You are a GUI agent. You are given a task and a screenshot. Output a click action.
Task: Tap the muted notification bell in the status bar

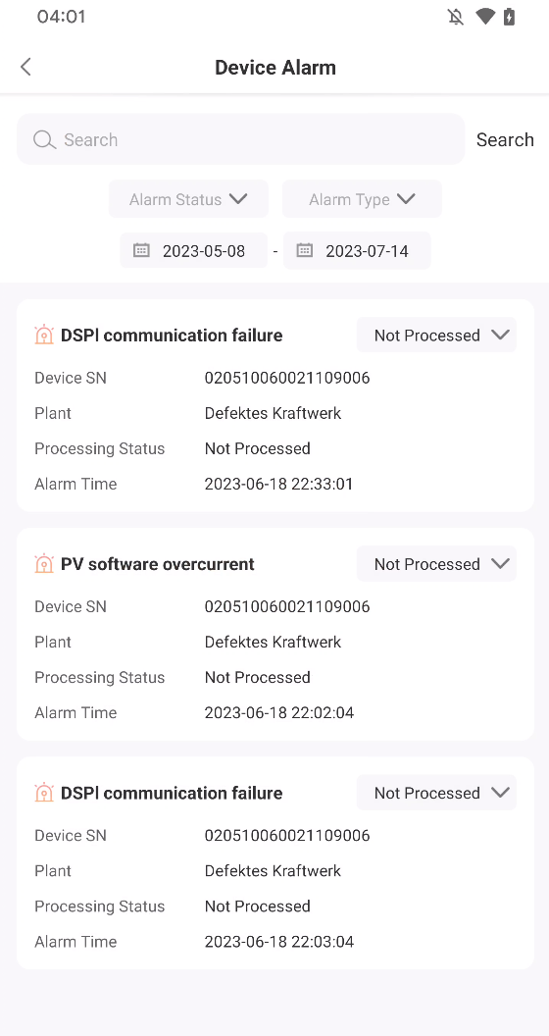455,17
